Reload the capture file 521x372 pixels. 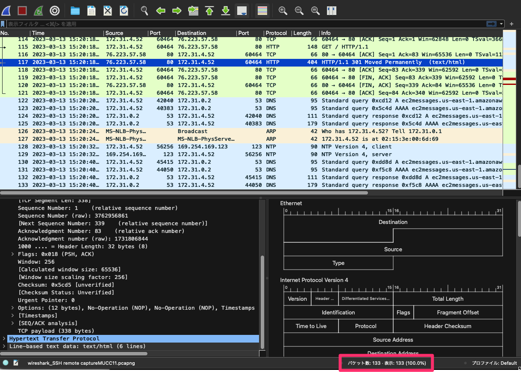(124, 11)
